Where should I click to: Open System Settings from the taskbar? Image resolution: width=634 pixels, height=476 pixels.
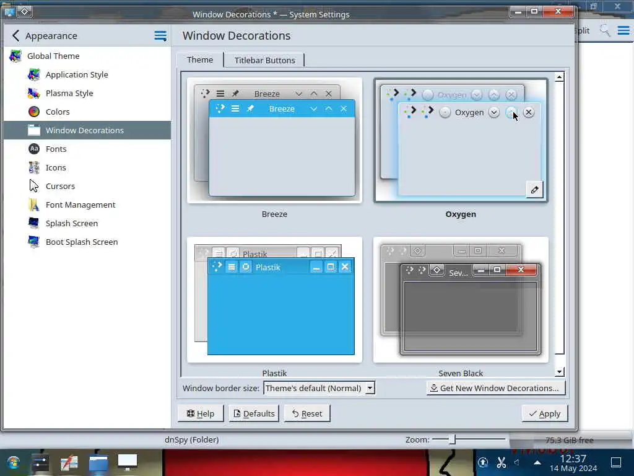tap(40, 462)
